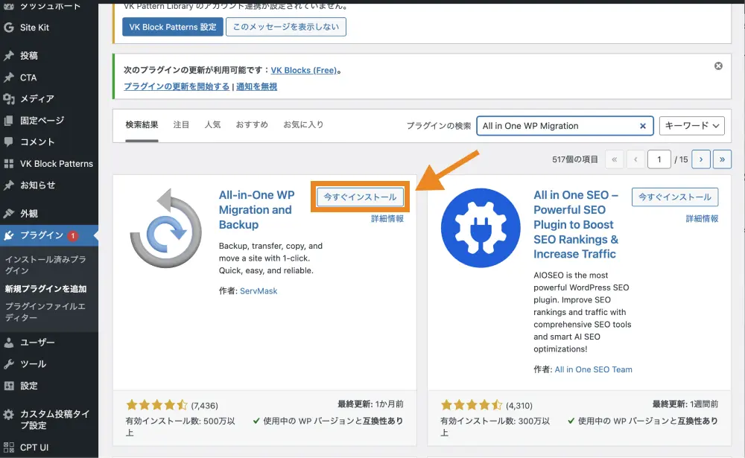Open 新規プラグインを追加 submenu item

[45, 289]
